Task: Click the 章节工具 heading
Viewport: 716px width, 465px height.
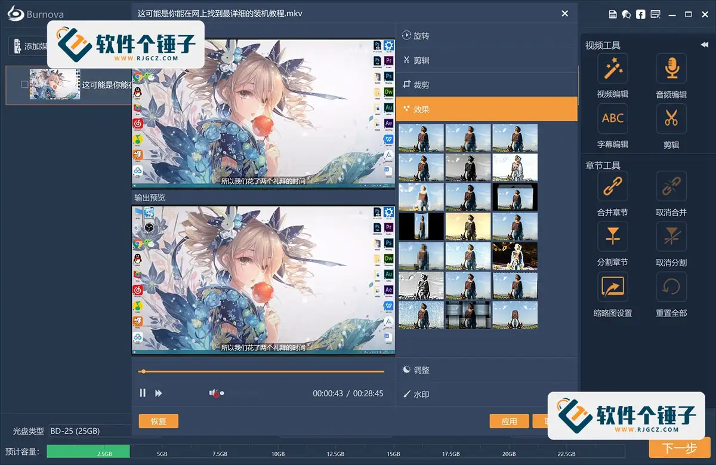Action: click(603, 165)
